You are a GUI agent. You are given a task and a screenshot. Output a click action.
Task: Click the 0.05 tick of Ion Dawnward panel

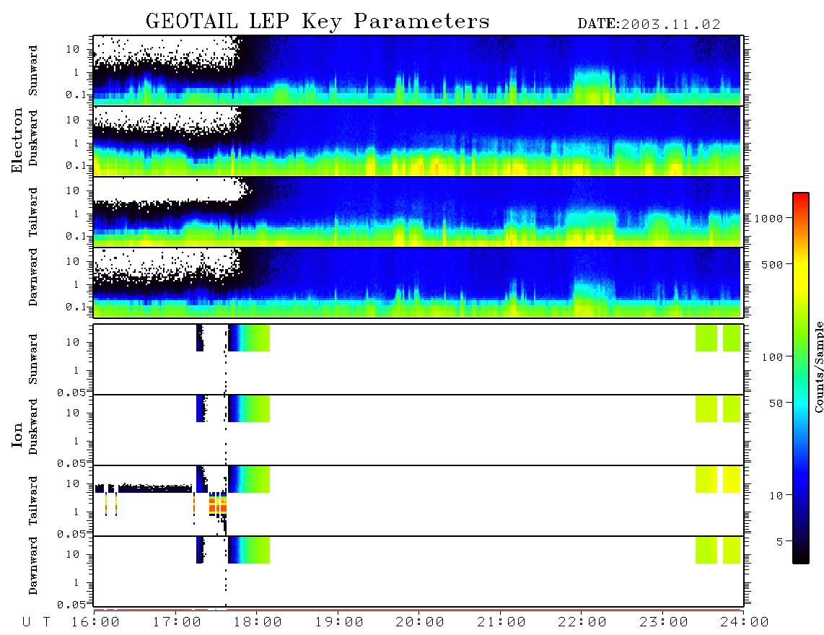[71, 605]
